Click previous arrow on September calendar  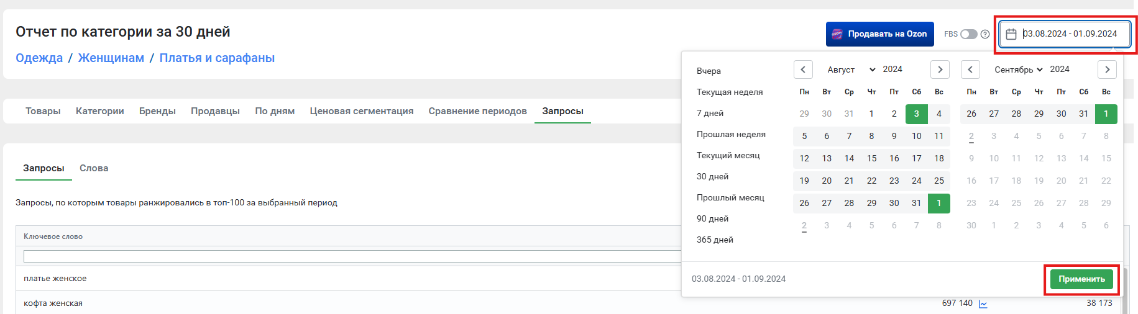(x=970, y=70)
